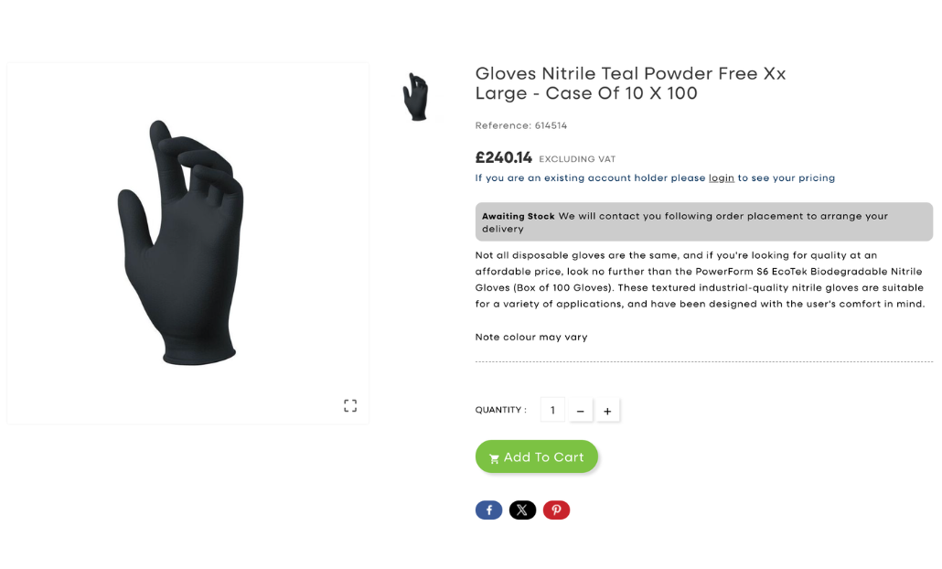This screenshot has width=942, height=569.
Task: Add the nitrile gloves case to cart
Action: (537, 456)
